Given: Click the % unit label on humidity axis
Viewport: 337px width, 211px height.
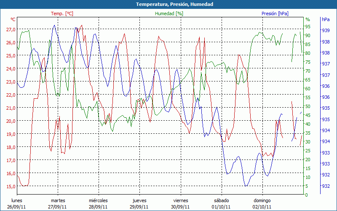Looking at the screenshot, I should (x=308, y=19).
